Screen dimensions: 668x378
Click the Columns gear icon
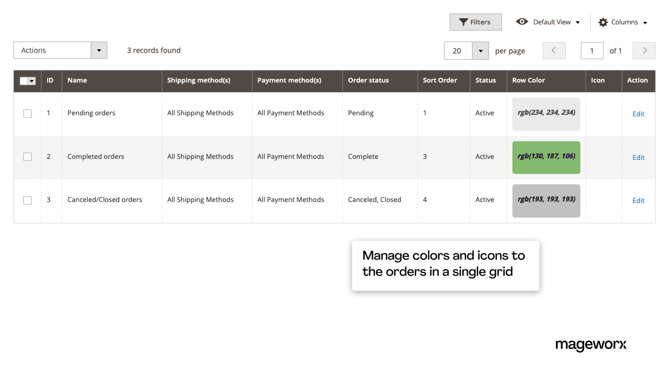point(603,22)
